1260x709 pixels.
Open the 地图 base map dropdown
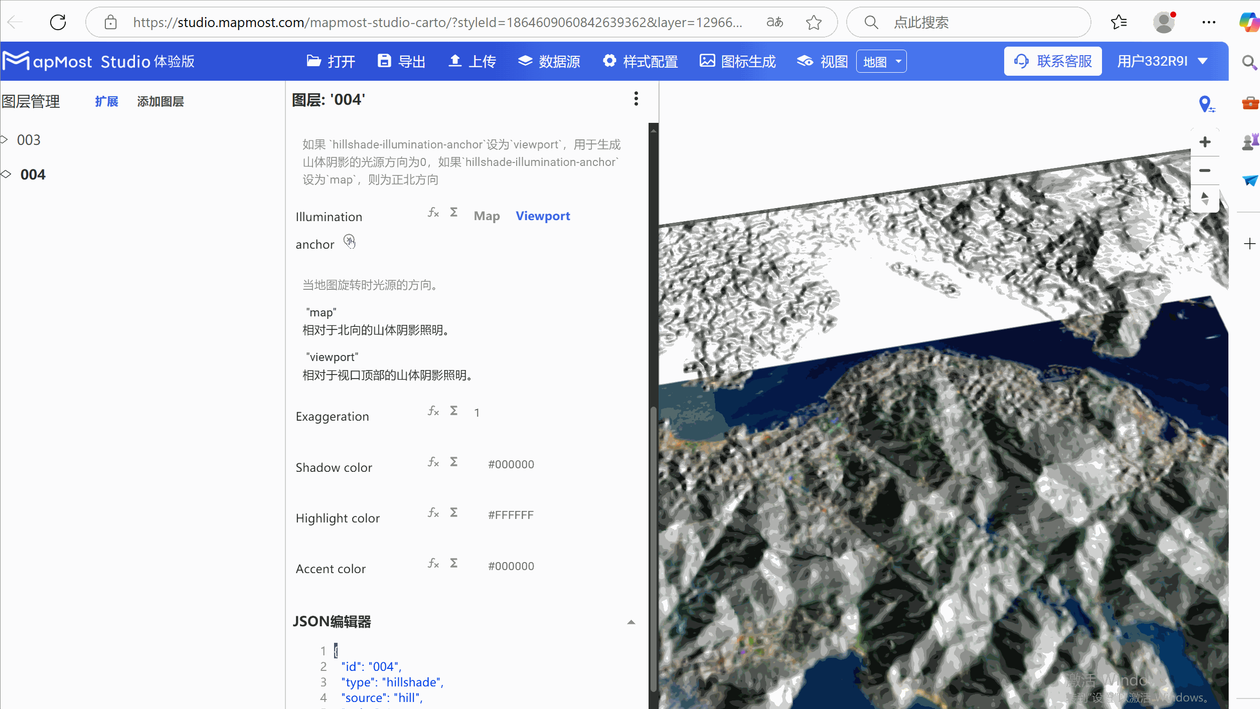881,61
